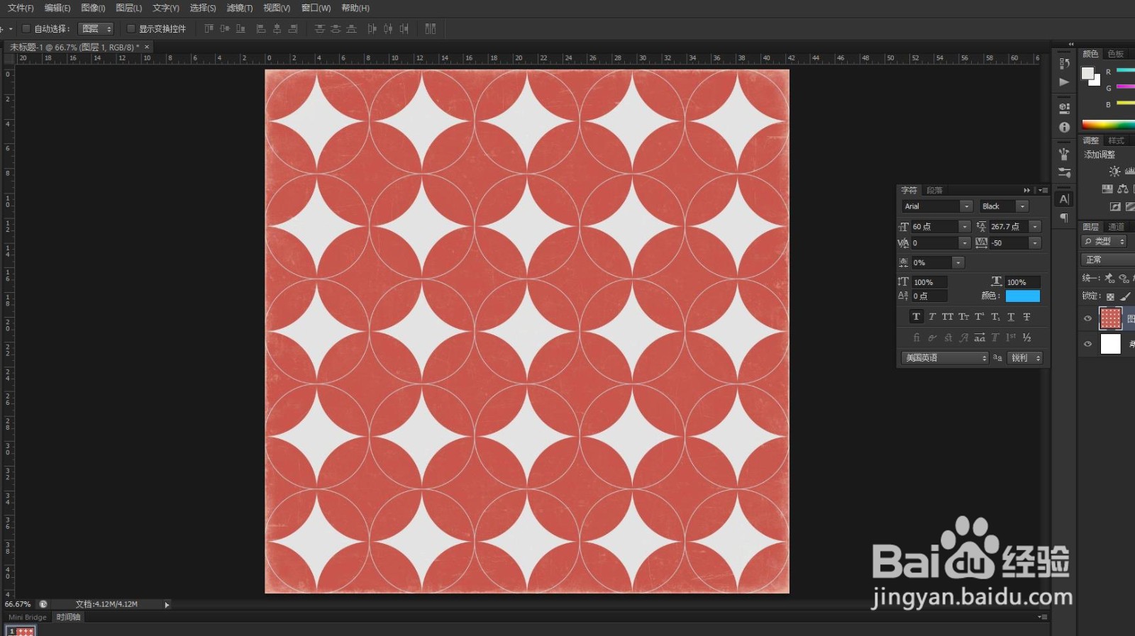The width and height of the screenshot is (1135, 636).
Task: Enable the auto-select checkbox
Action: 26,28
